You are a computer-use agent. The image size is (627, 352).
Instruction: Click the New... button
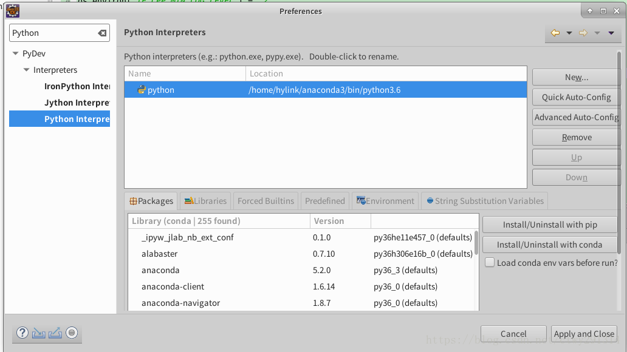click(576, 77)
